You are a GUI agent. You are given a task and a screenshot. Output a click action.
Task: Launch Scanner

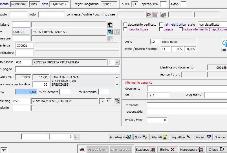[x=220, y=137]
